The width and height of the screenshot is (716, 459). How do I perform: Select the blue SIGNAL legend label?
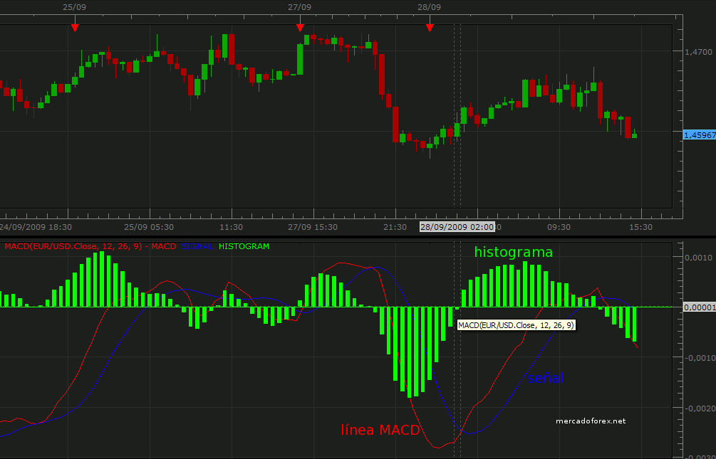(x=197, y=246)
